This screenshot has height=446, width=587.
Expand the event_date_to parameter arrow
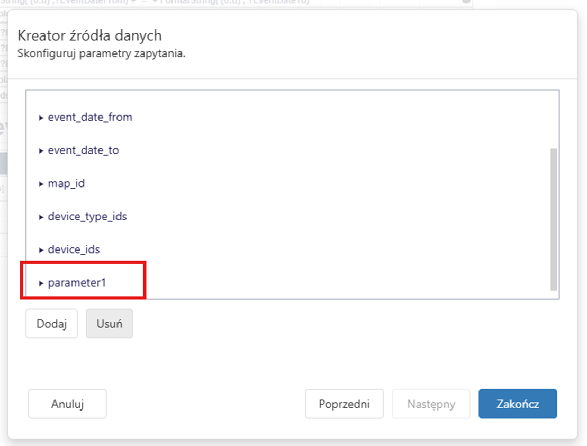pos(41,151)
